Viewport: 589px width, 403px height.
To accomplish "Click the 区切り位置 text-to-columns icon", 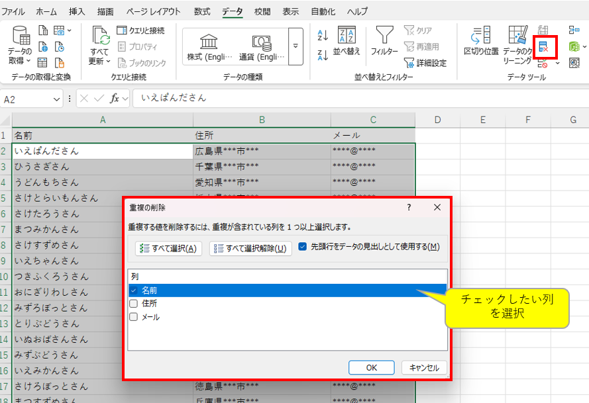I will 481,40.
